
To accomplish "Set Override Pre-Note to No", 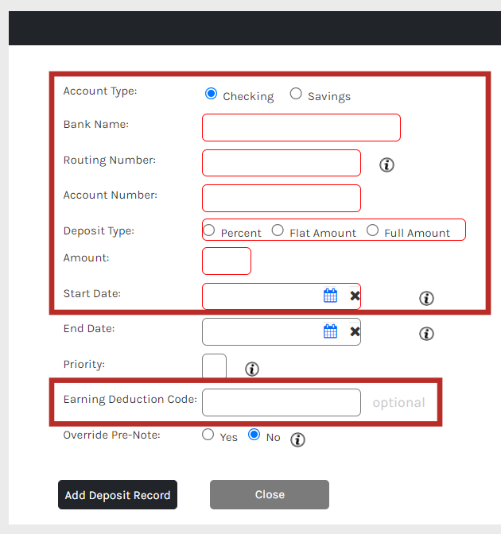I will [x=254, y=435].
